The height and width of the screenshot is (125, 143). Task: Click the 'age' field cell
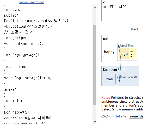124,54
